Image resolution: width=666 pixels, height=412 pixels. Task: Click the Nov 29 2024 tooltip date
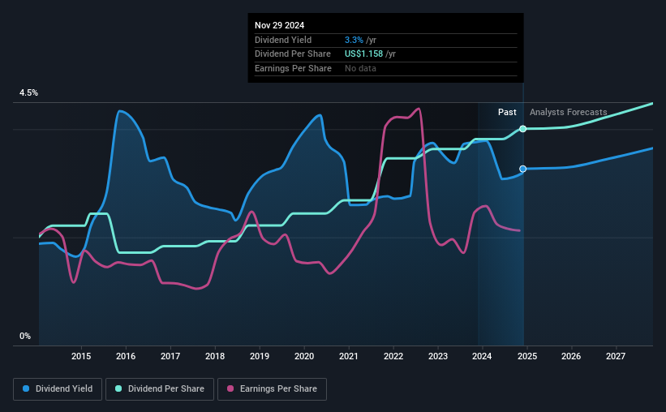280,25
